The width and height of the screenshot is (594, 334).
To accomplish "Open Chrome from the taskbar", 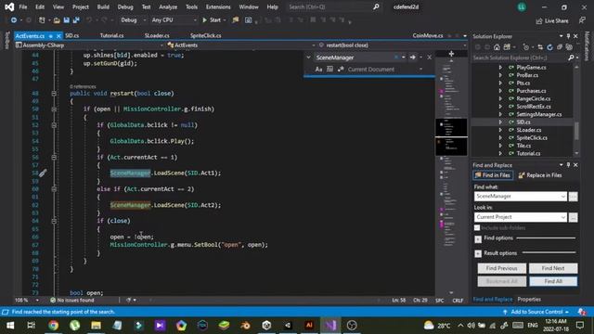I will coord(54,326).
